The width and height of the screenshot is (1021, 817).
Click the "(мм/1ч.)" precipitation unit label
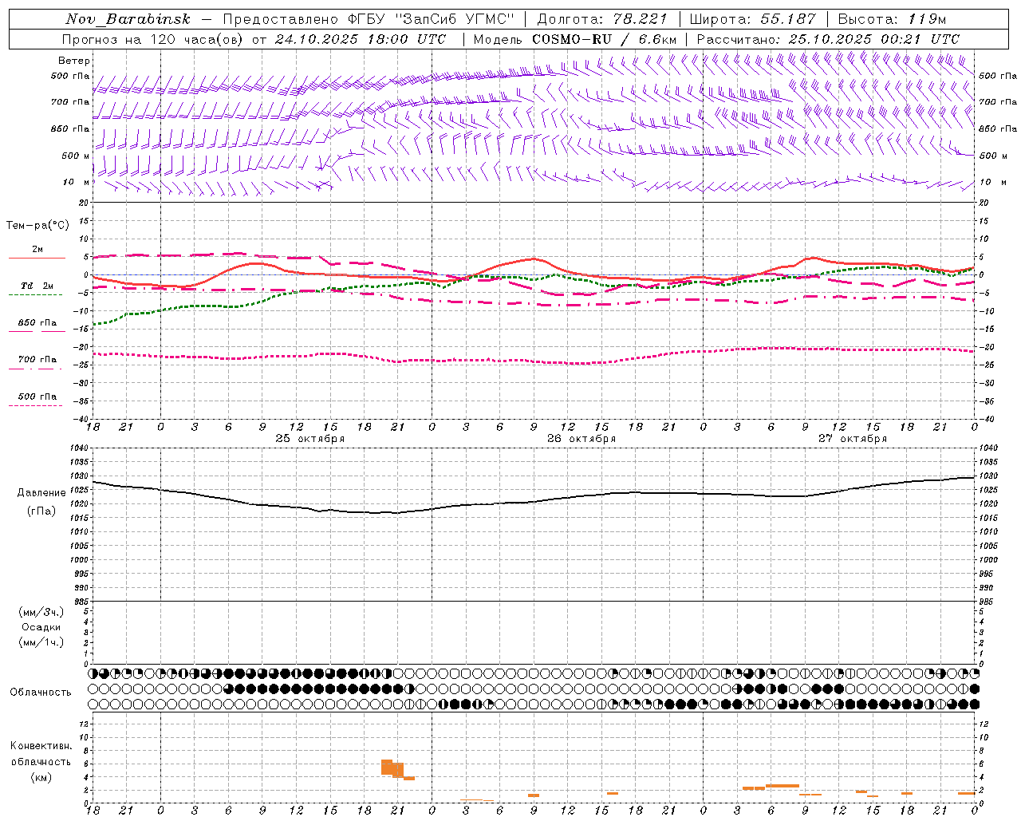41,642
